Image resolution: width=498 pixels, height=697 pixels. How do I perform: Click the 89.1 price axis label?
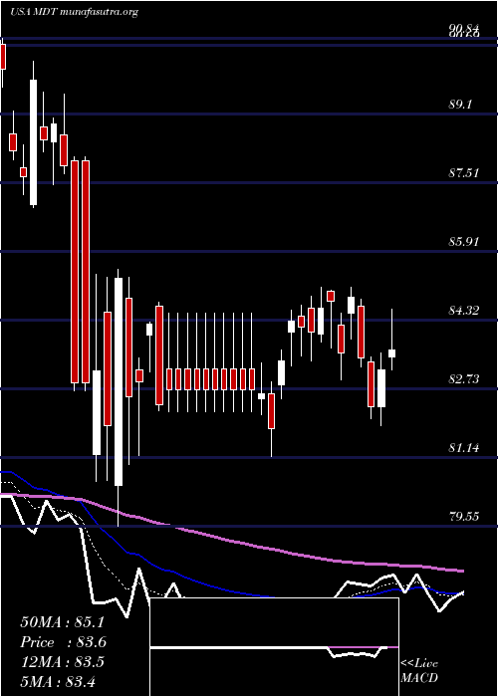tap(460, 104)
